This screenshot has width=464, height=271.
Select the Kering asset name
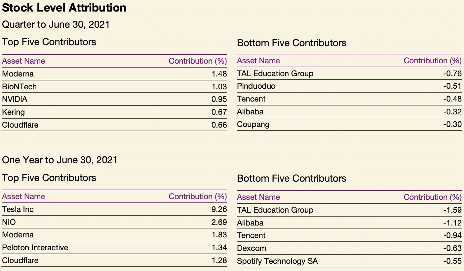[14, 112]
